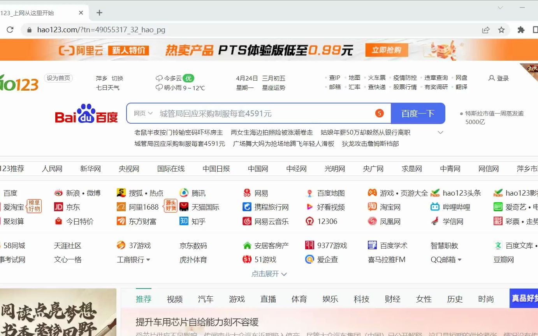
Task: Switch city with 切换 link
Action: [x=117, y=78]
